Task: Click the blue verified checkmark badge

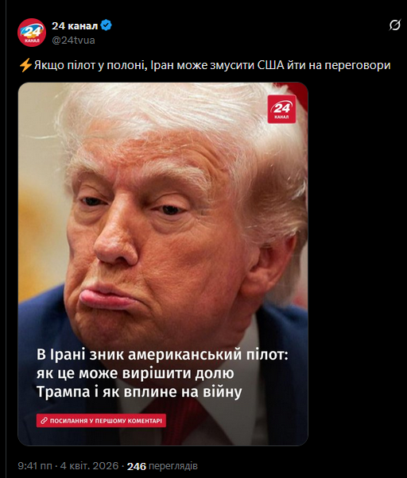Action: (x=107, y=25)
